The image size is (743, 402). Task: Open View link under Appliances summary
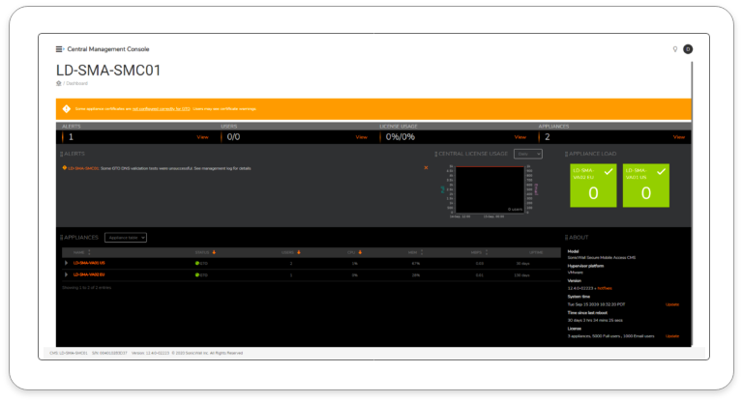pyautogui.click(x=678, y=137)
